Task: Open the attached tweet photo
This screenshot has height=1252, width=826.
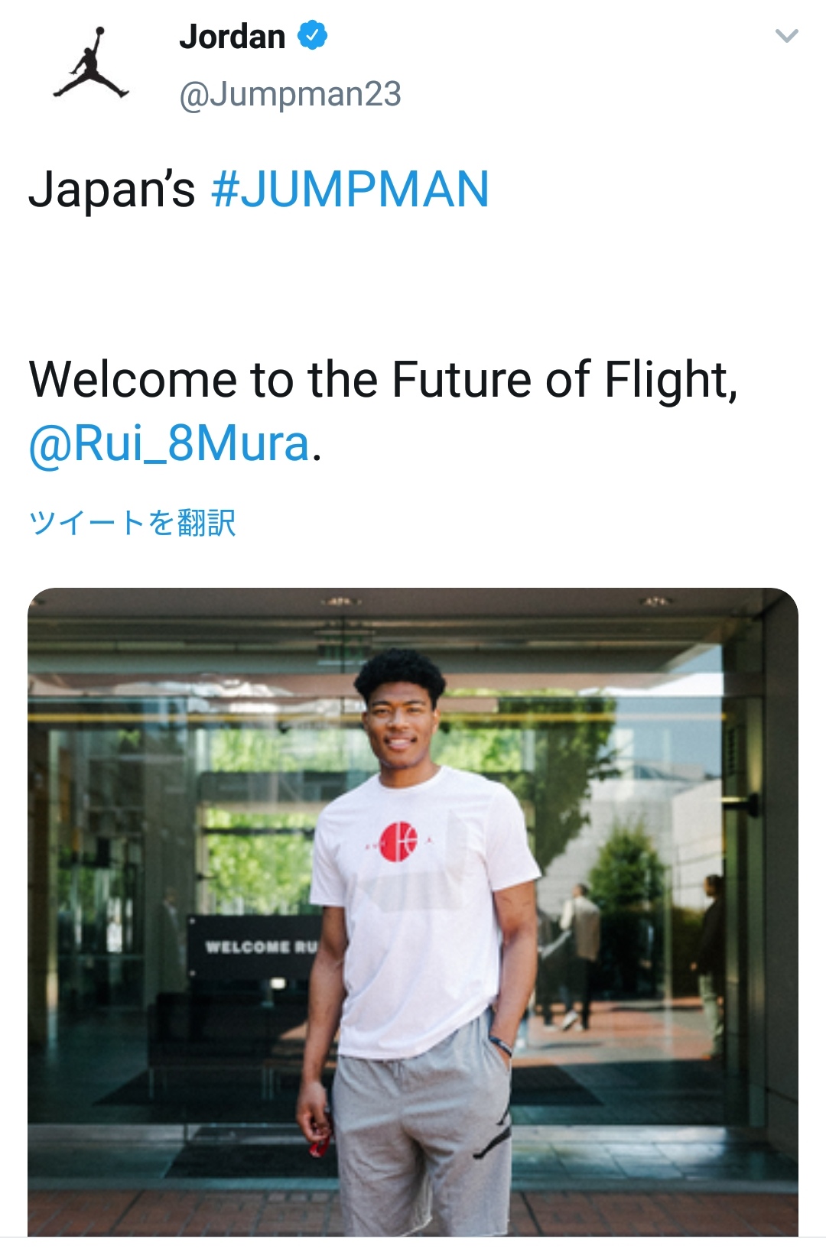Action: point(413,910)
